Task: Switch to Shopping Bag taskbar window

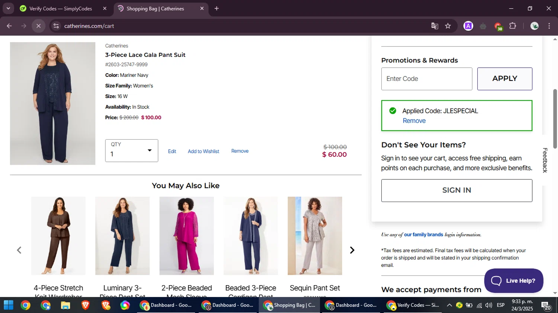Action: (x=289, y=305)
